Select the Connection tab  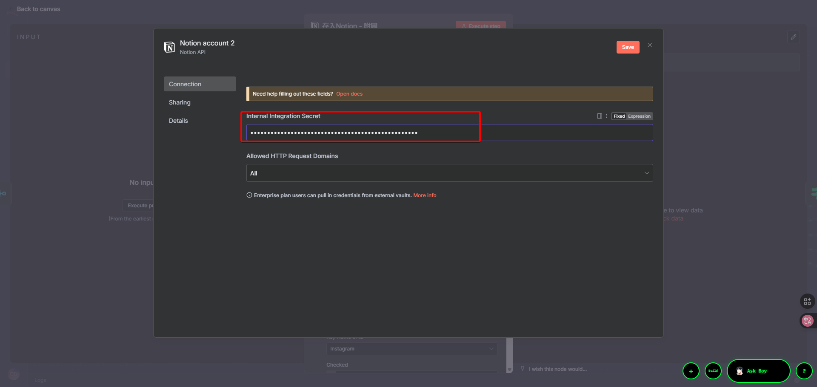[200, 84]
